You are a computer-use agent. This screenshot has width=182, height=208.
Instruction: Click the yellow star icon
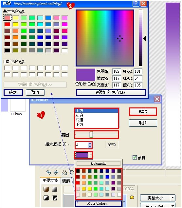[x=132, y=197]
